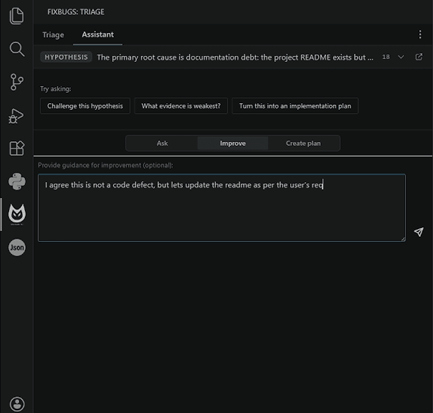433x413 pixels.
Task: Expand the hypothesis chevron
Action: click(401, 57)
